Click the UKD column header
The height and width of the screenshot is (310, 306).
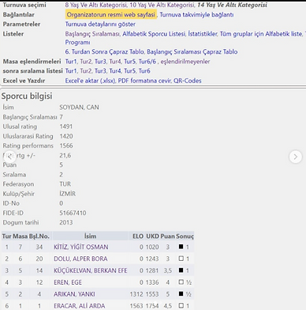(x=152, y=236)
